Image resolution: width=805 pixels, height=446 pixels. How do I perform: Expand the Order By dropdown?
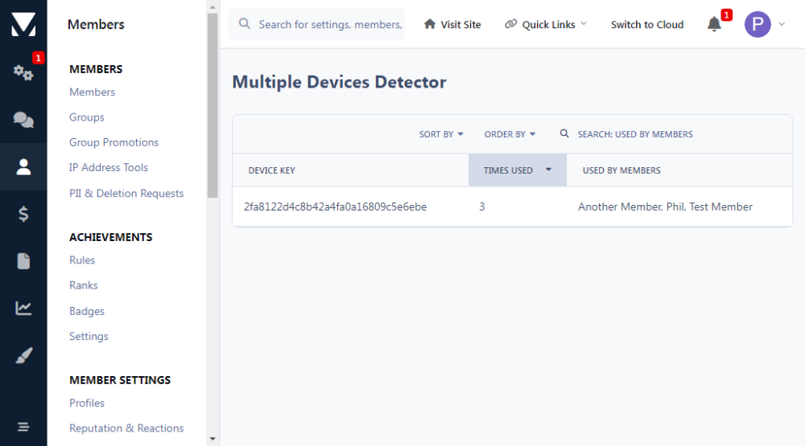click(x=510, y=134)
